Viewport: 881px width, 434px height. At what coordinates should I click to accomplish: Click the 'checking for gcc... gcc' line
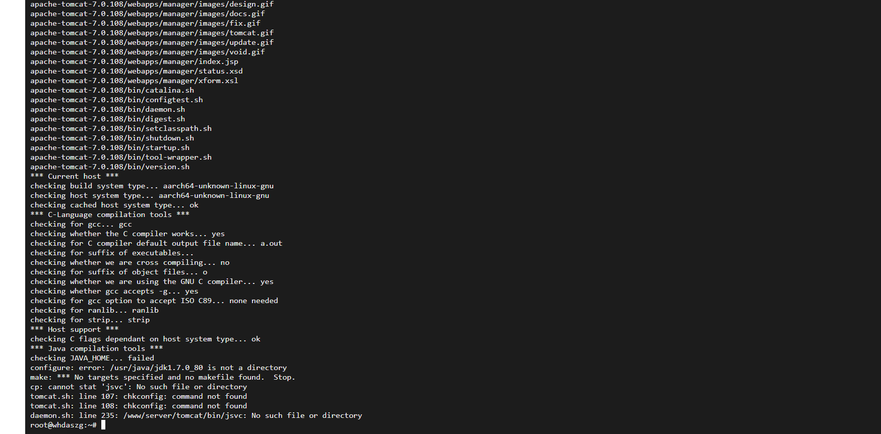pyautogui.click(x=81, y=224)
